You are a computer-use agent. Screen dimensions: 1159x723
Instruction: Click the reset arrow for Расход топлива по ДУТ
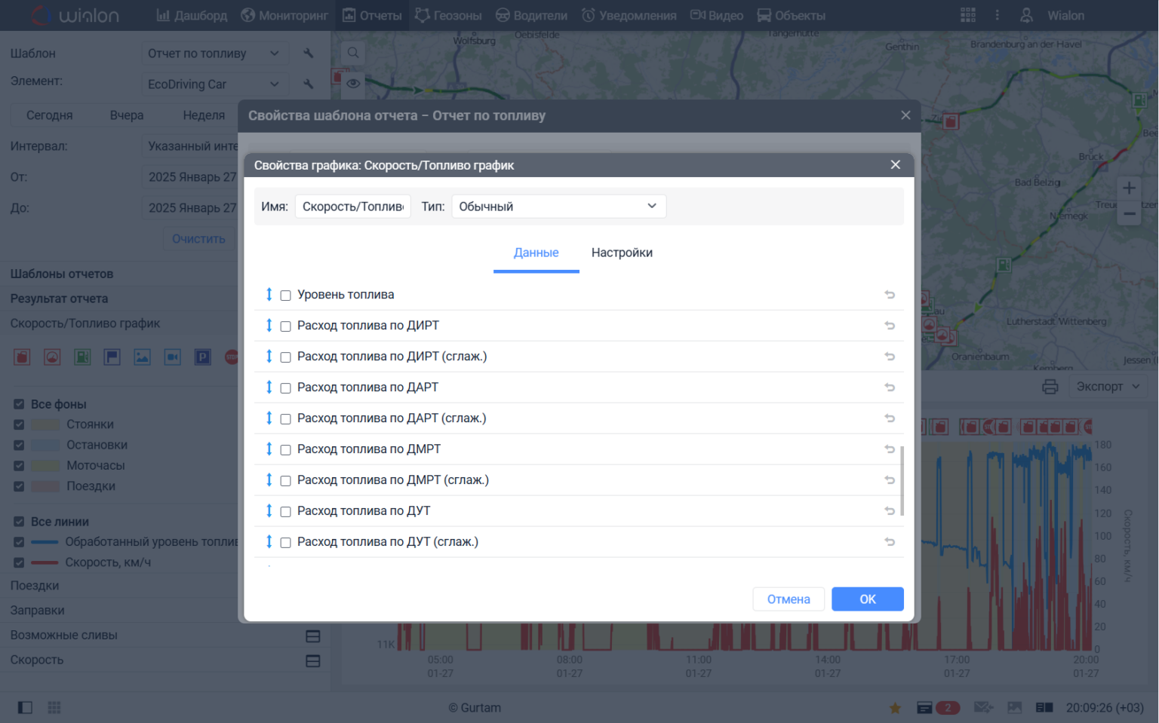890,511
